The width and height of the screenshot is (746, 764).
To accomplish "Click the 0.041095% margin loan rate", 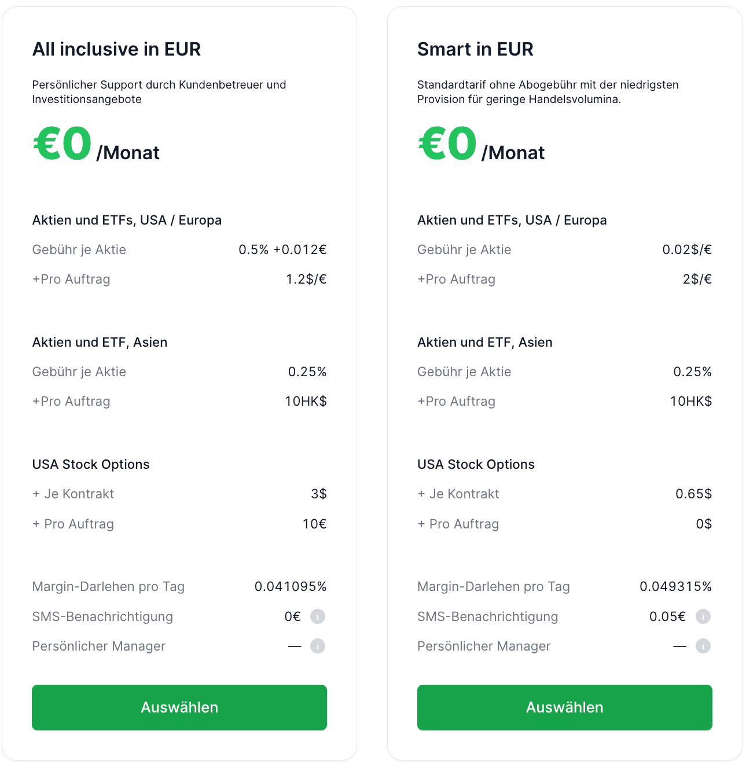I will 291,586.
